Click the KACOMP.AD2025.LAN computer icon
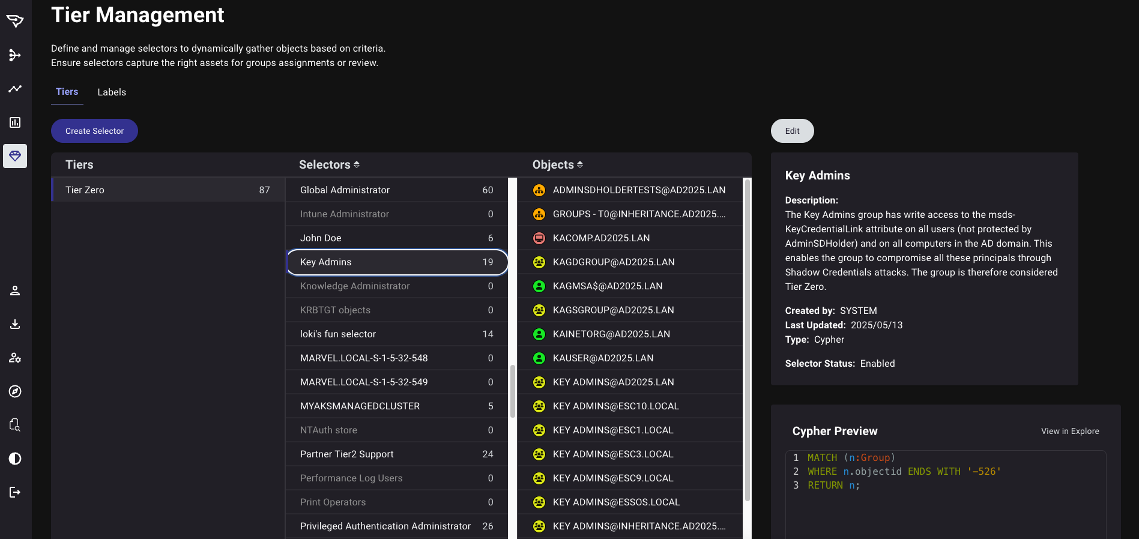The width and height of the screenshot is (1139, 539). 539,238
